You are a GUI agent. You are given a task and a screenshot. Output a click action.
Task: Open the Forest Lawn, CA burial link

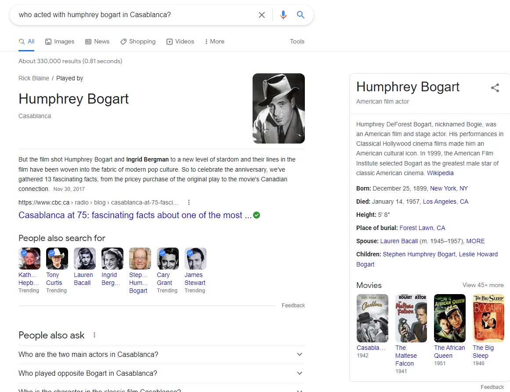(422, 228)
